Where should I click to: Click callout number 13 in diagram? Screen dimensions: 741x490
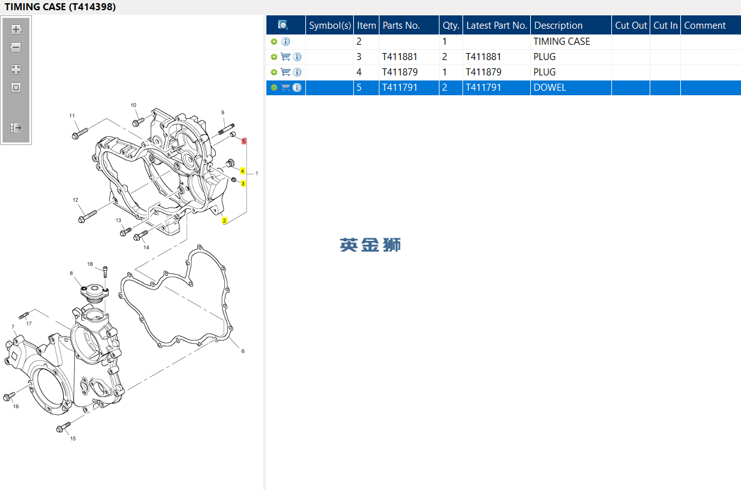coord(118,220)
